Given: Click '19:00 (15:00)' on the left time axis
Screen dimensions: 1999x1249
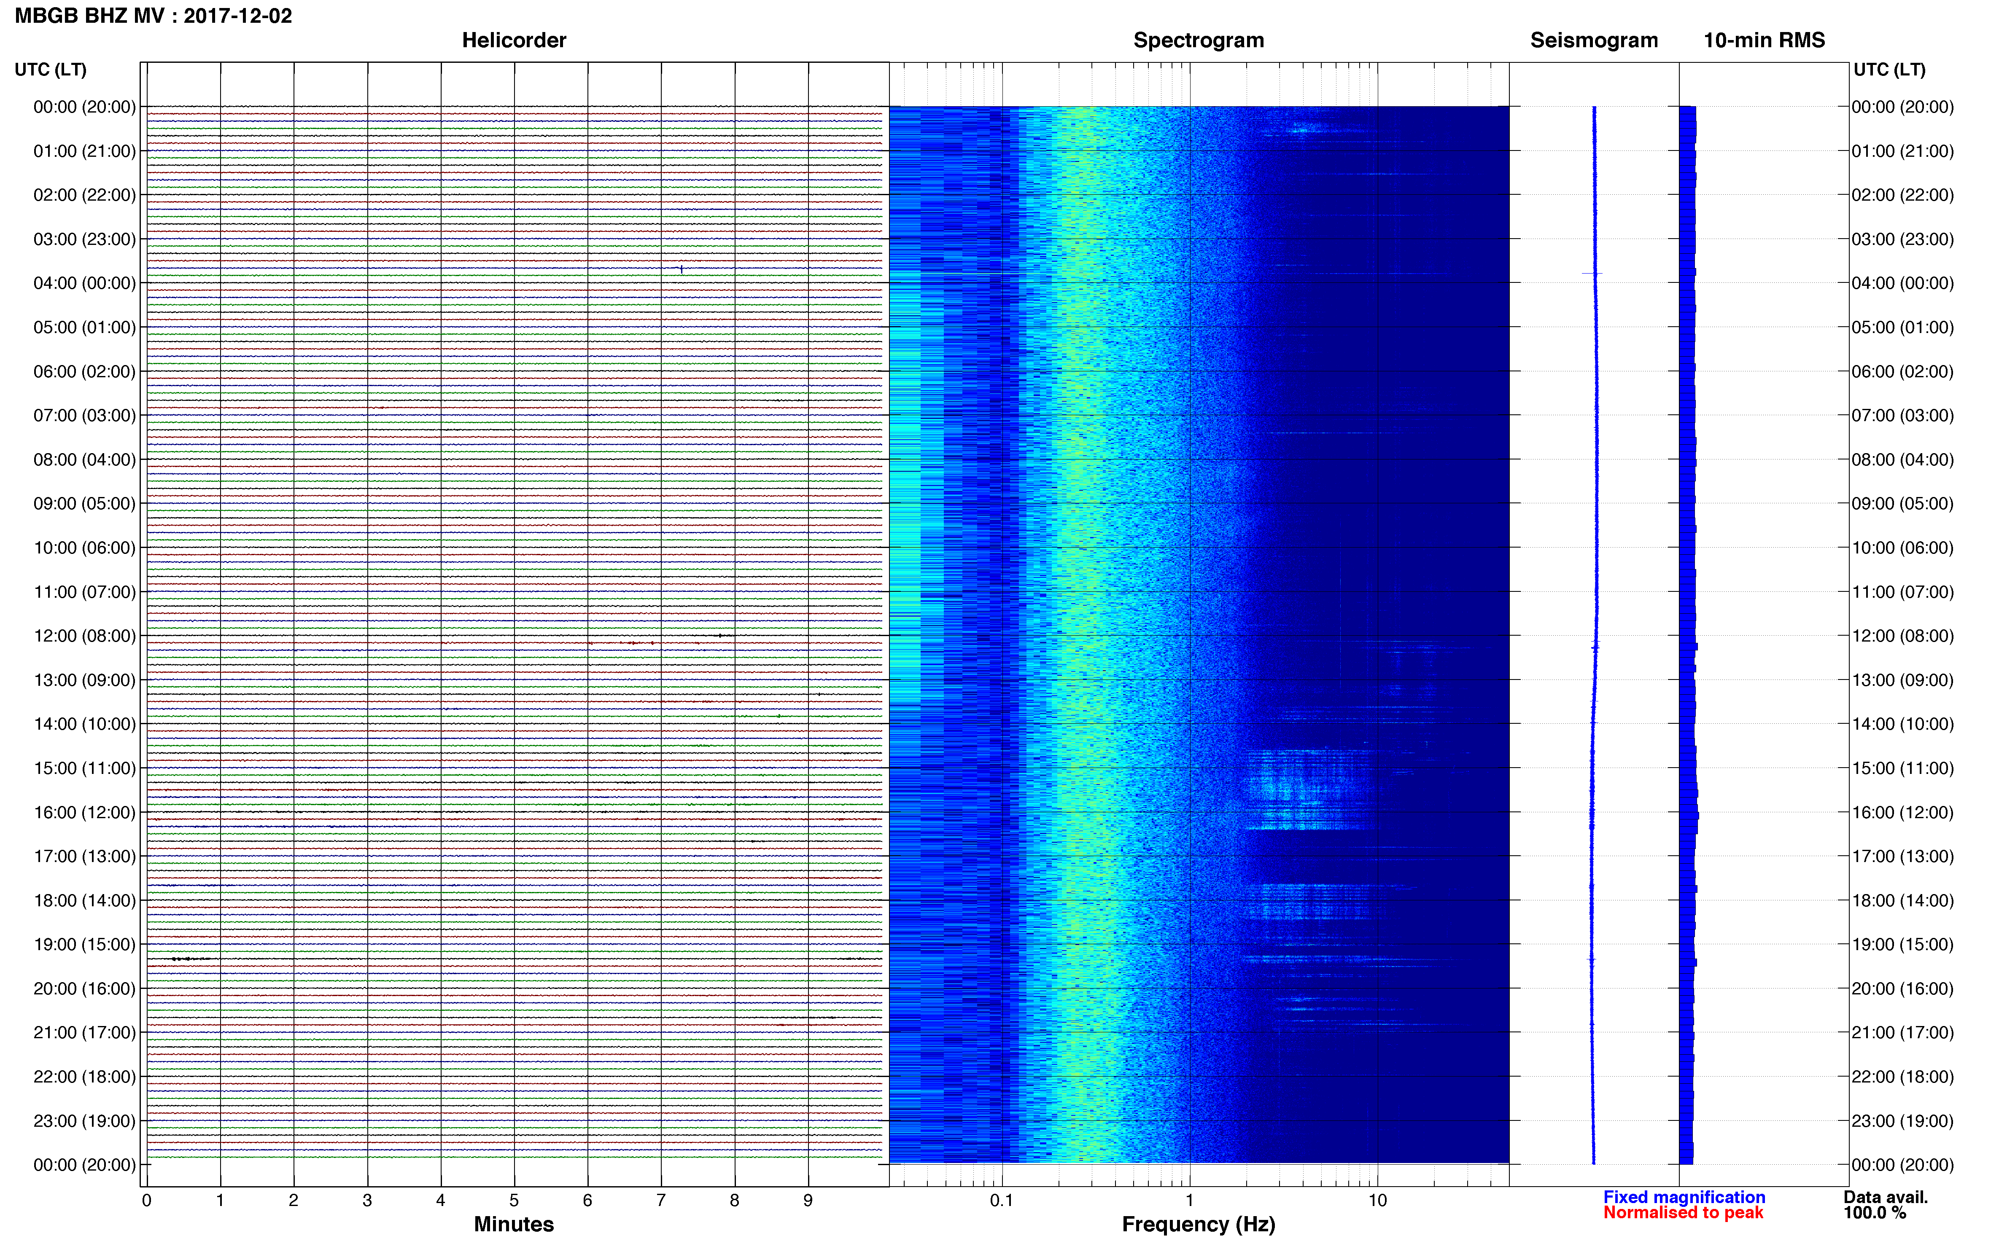Looking at the screenshot, I should (84, 944).
